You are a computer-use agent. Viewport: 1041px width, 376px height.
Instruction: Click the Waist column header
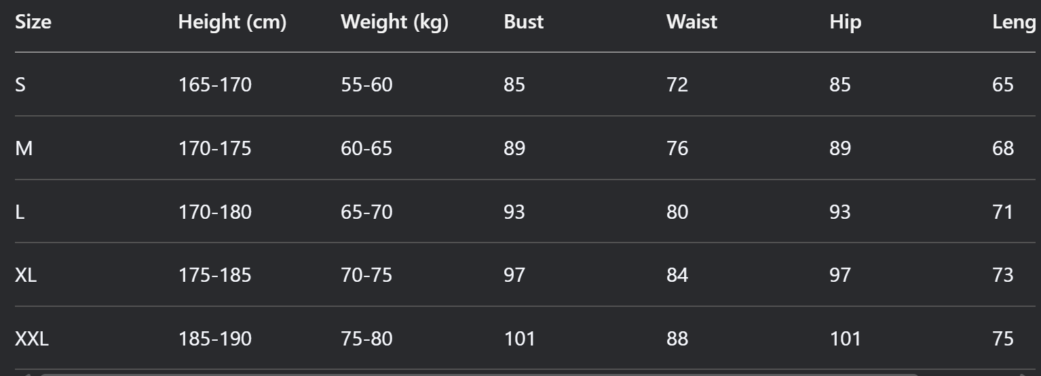pyautogui.click(x=692, y=22)
